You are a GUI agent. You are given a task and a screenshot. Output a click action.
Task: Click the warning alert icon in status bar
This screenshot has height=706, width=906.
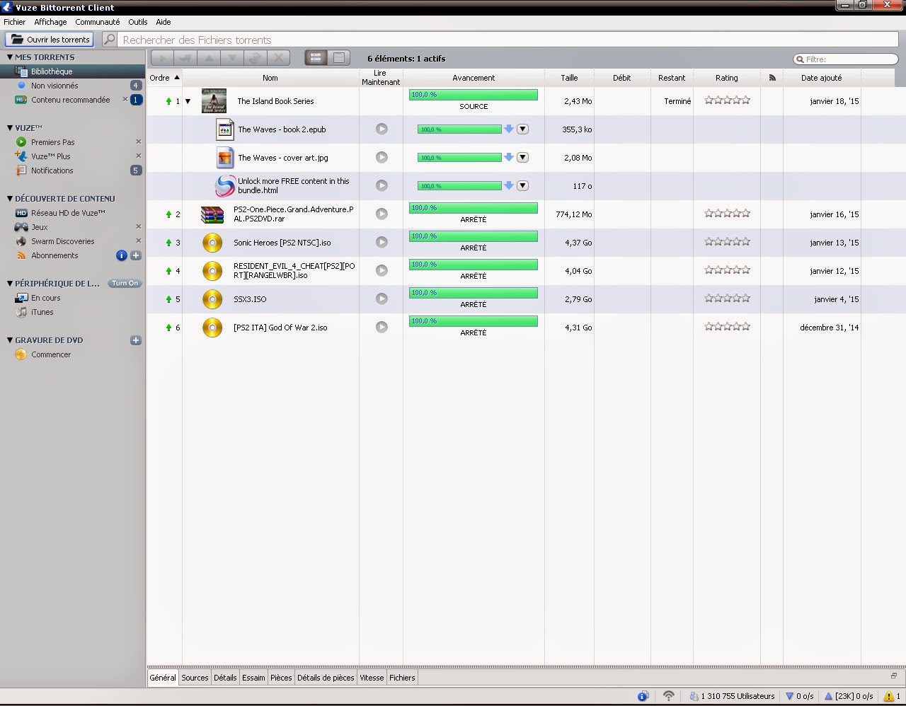[889, 696]
